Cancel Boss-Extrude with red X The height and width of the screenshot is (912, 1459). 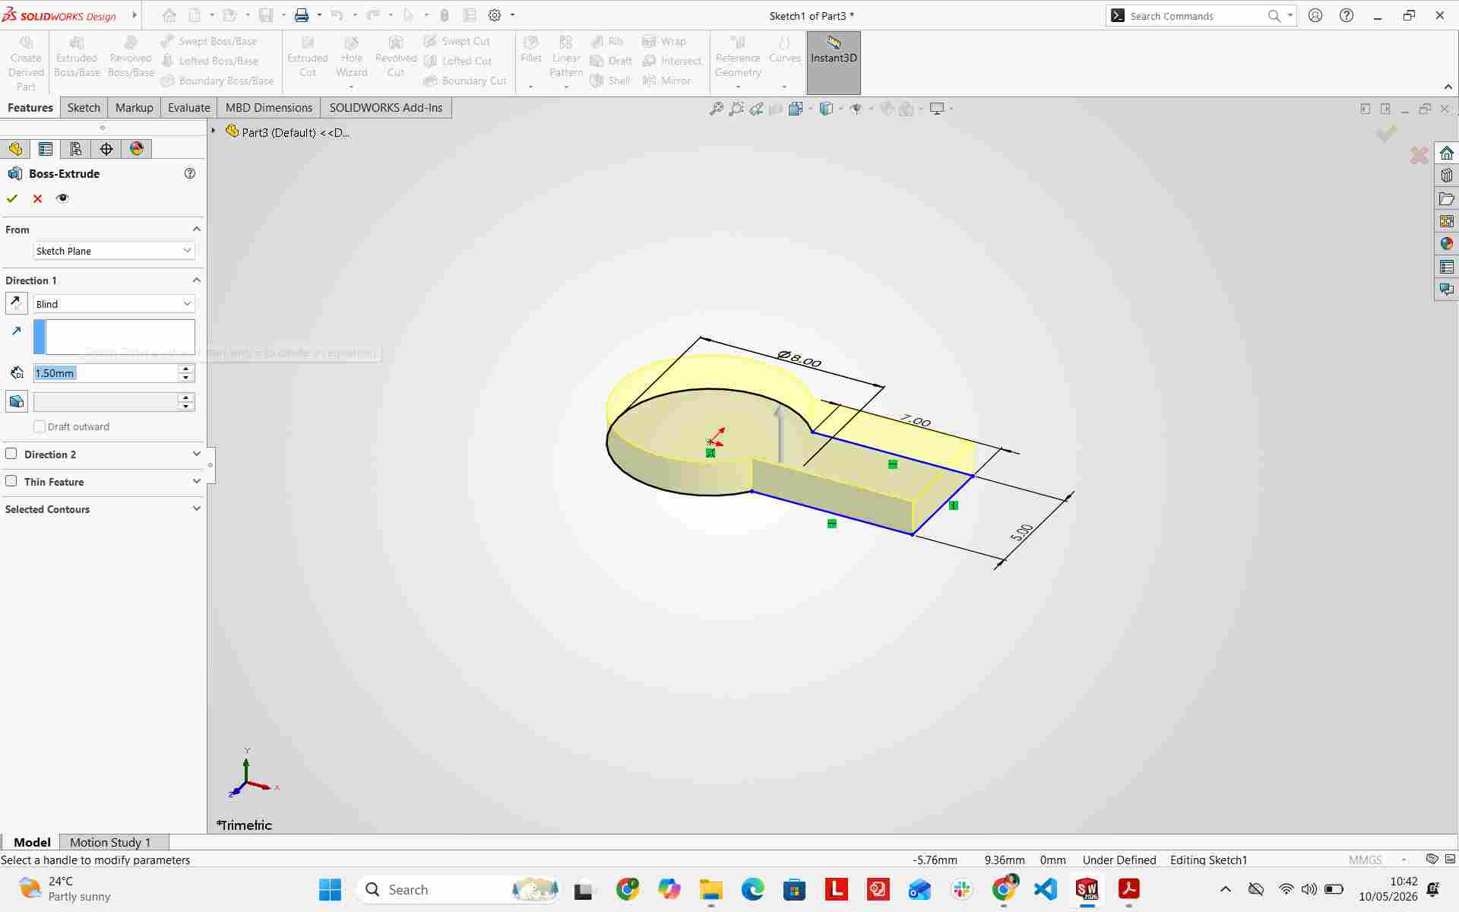point(37,198)
